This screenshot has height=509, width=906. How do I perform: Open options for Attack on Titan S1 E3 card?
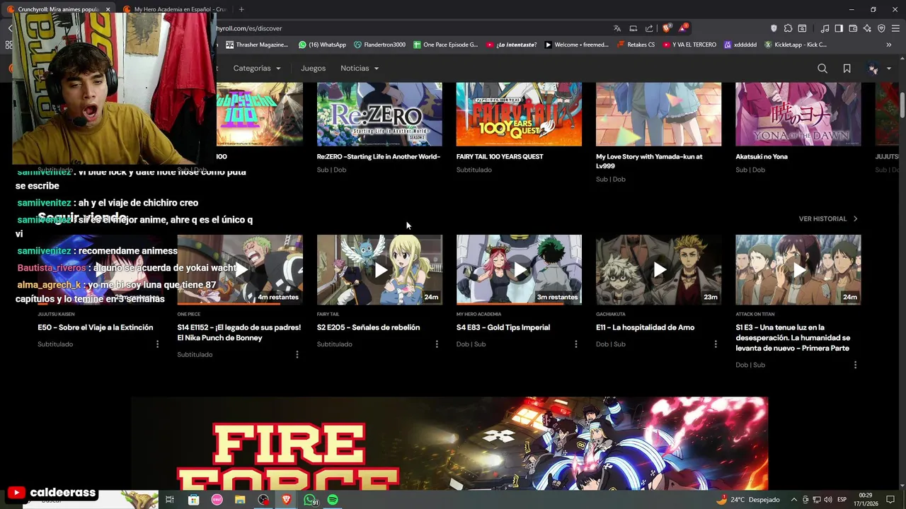[855, 365]
